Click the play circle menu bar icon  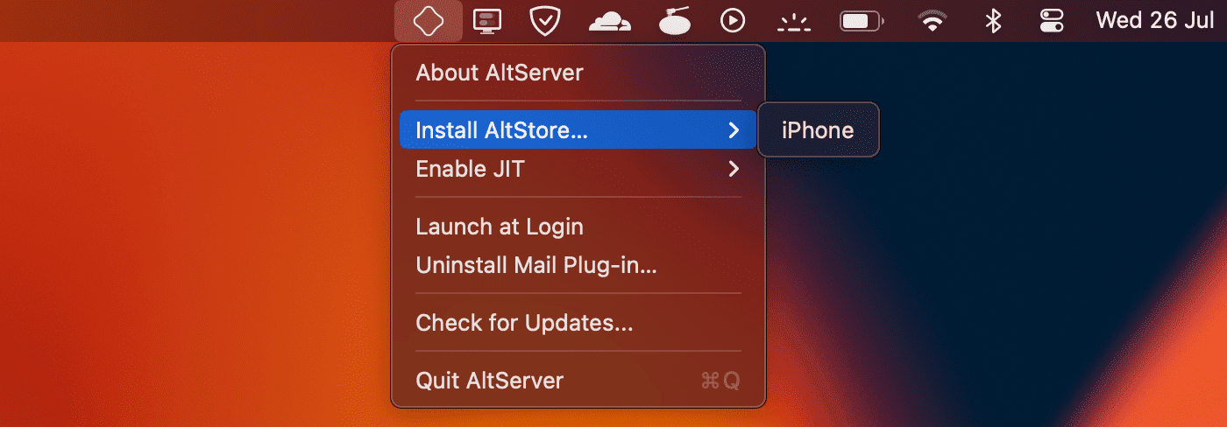(x=732, y=20)
